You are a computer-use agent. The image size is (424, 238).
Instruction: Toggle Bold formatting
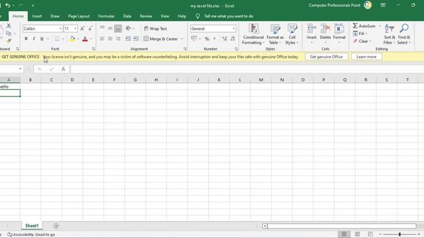pos(26,39)
